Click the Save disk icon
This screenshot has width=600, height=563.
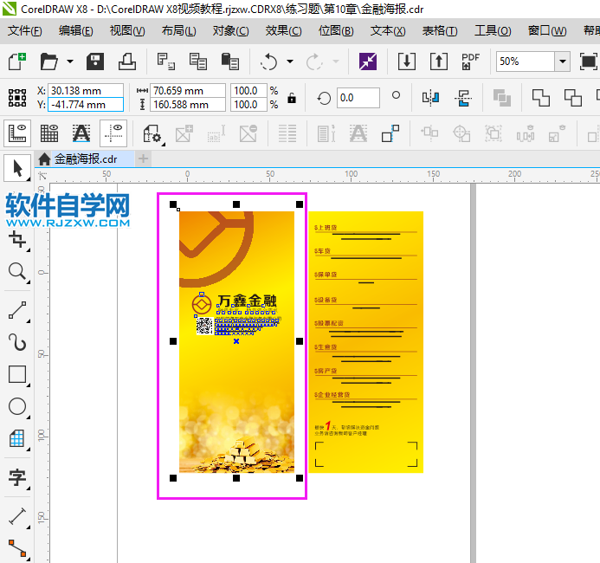[x=95, y=62]
